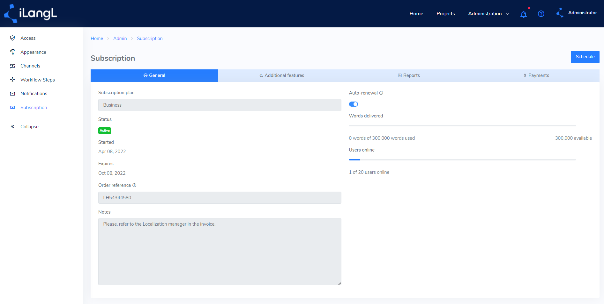Click the iLangL logo
Screen dimensions: 604x304
[30, 14]
